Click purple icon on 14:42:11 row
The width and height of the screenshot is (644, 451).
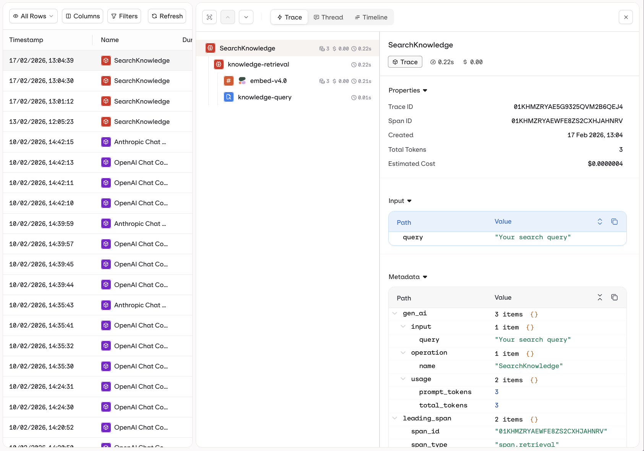click(x=106, y=183)
